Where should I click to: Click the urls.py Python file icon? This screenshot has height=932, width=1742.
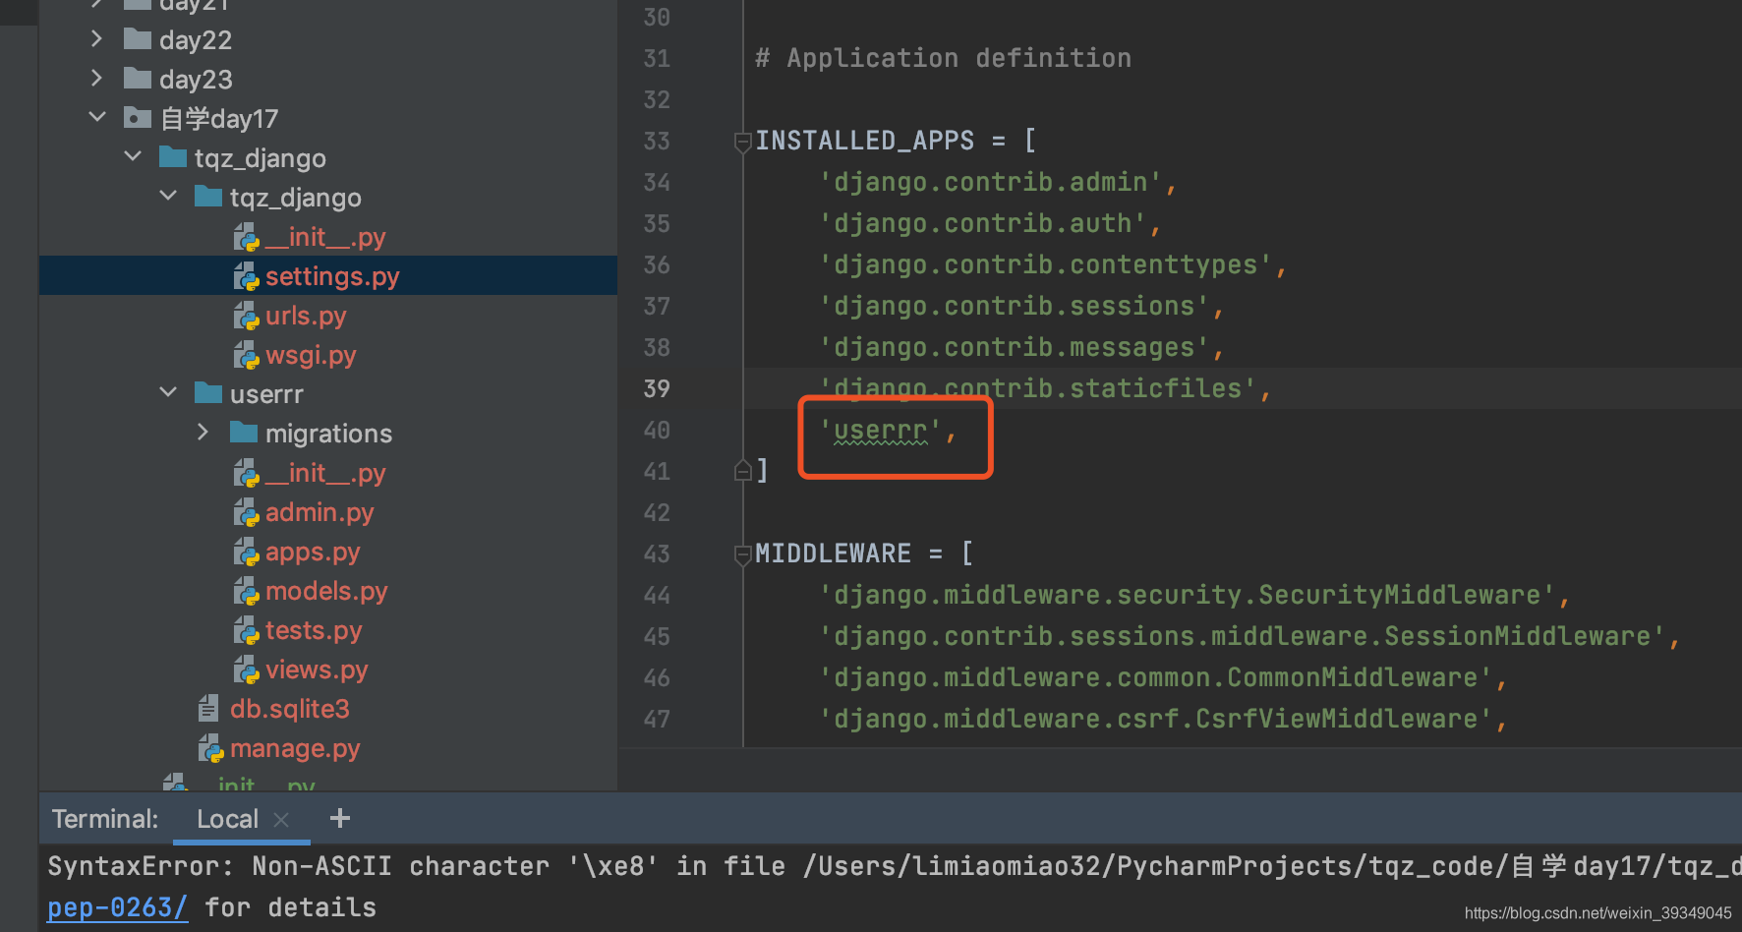click(246, 316)
